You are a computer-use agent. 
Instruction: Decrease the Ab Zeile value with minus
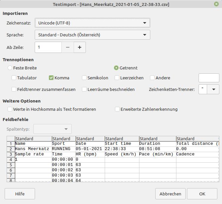(x=68, y=47)
